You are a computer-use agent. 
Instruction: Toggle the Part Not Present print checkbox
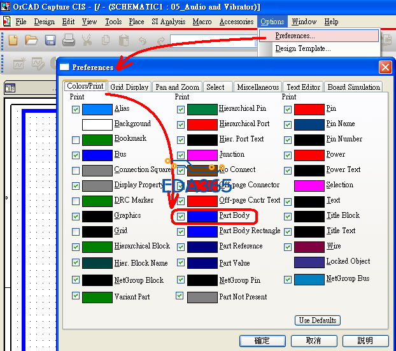pyautogui.click(x=180, y=296)
